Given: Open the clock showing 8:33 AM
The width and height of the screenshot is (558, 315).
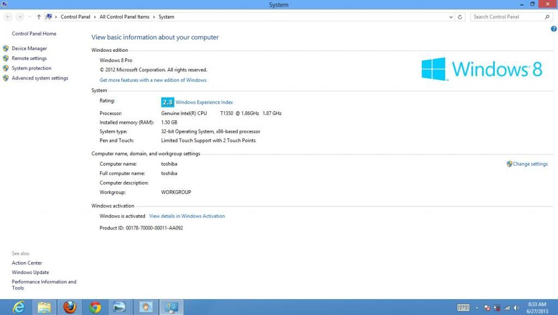Looking at the screenshot, I should [x=537, y=307].
